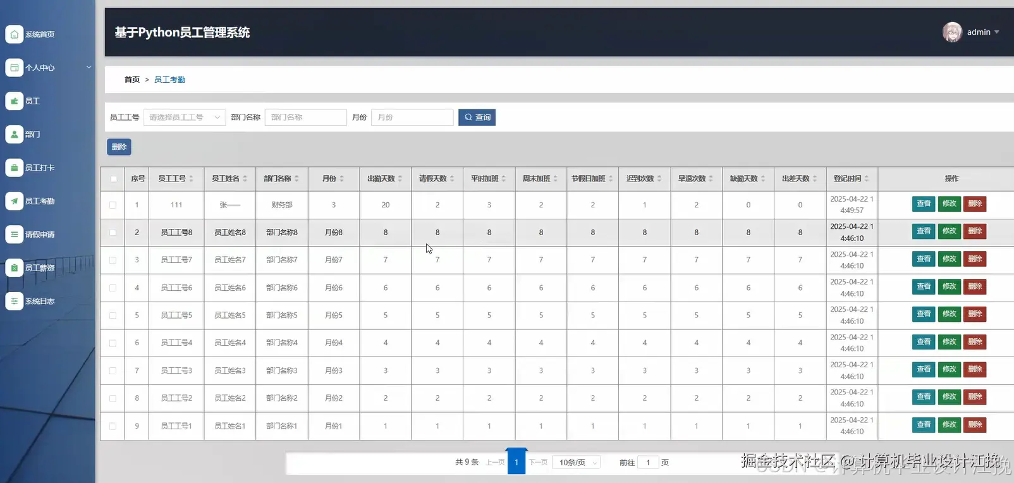Delete the 员工工号2 attendance row

(x=975, y=396)
